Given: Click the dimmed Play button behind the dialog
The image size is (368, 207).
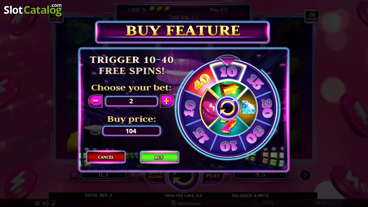Looking at the screenshot, I should coord(213,176).
